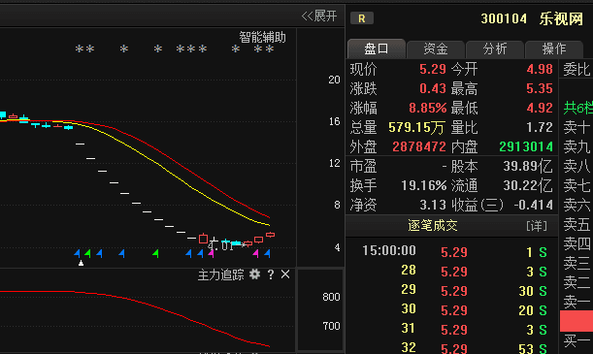Close the 主力追踪 indicator panel

pos(285,274)
